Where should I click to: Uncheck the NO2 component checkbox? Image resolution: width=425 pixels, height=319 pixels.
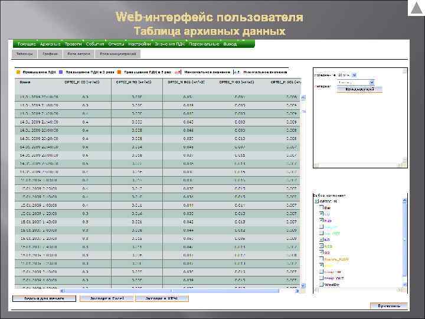tap(321, 246)
